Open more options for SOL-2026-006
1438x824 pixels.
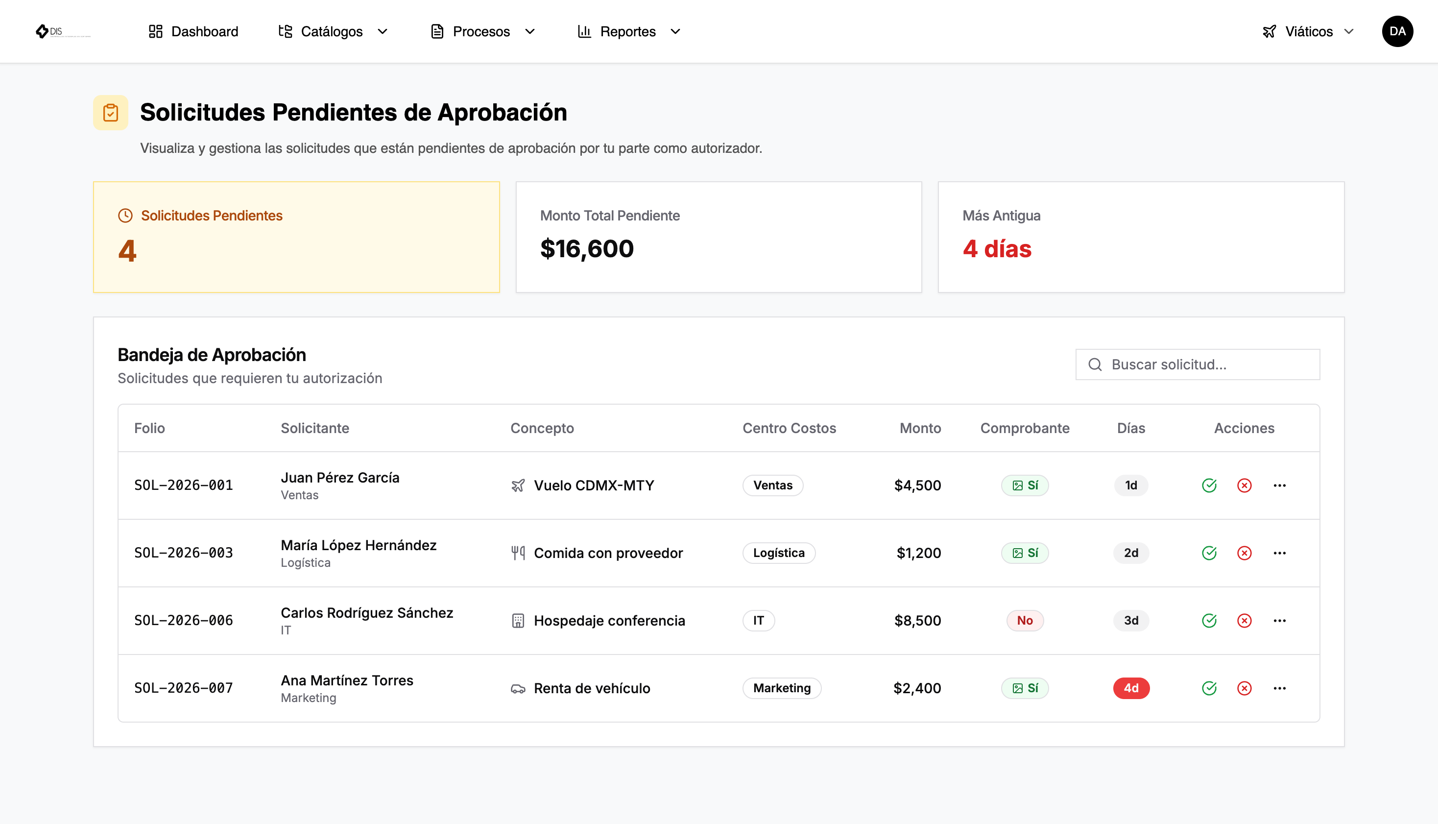point(1279,620)
